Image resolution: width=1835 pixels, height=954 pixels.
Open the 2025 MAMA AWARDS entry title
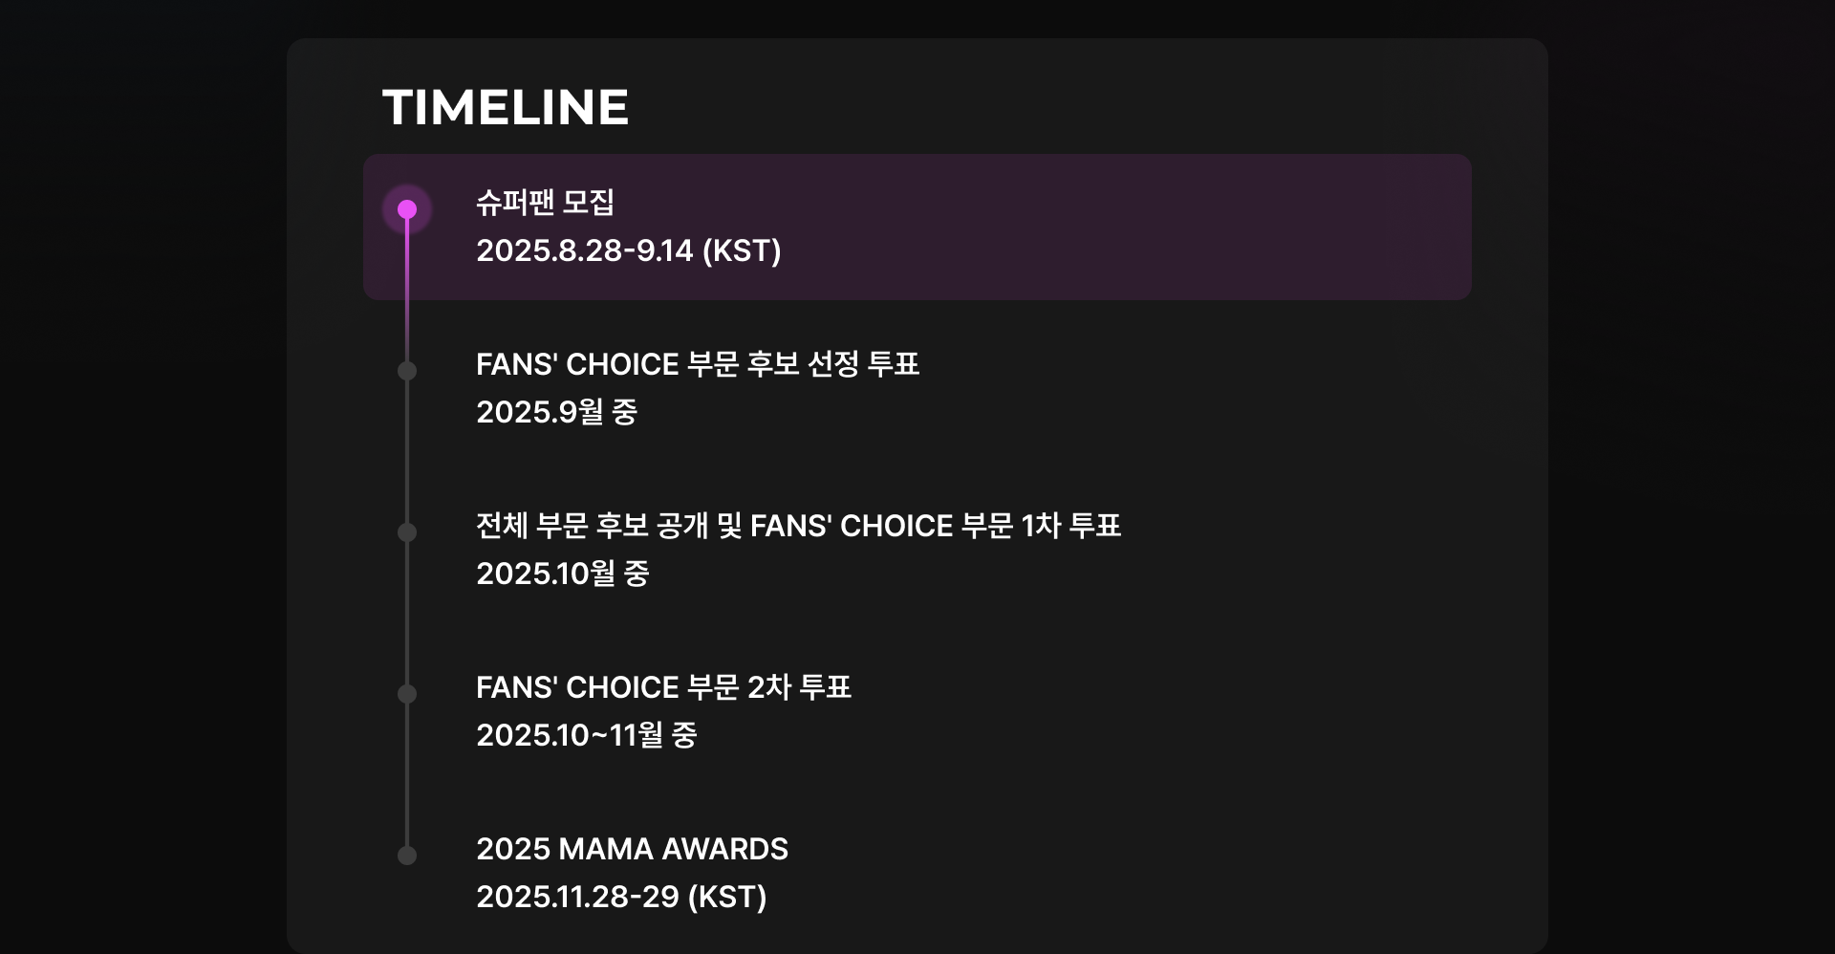(x=632, y=849)
